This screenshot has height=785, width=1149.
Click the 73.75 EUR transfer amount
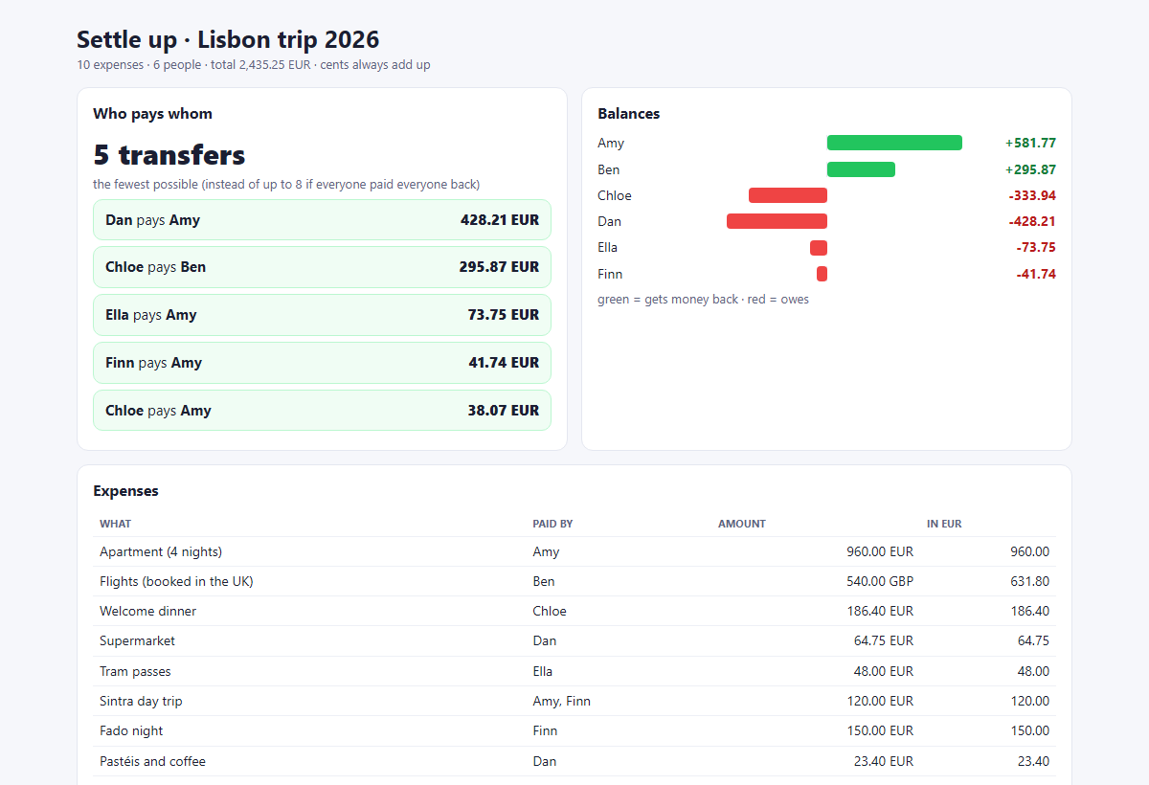click(504, 315)
